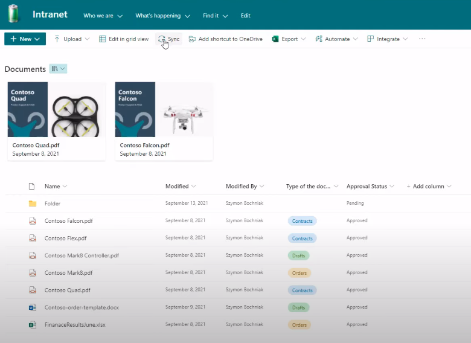The height and width of the screenshot is (343, 471).
Task: Click the Excel icon of FinanaceResultsJune.xlsx
Action: [x=33, y=325]
